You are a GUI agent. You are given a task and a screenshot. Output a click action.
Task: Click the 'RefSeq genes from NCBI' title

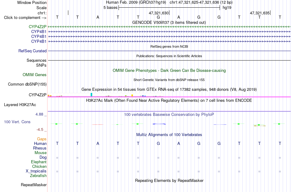click(x=169, y=46)
